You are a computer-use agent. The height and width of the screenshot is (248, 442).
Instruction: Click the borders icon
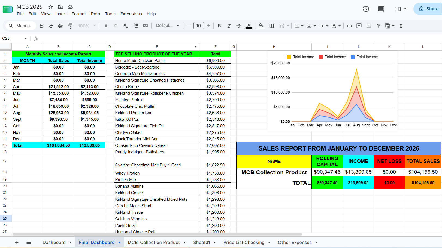coord(271,26)
